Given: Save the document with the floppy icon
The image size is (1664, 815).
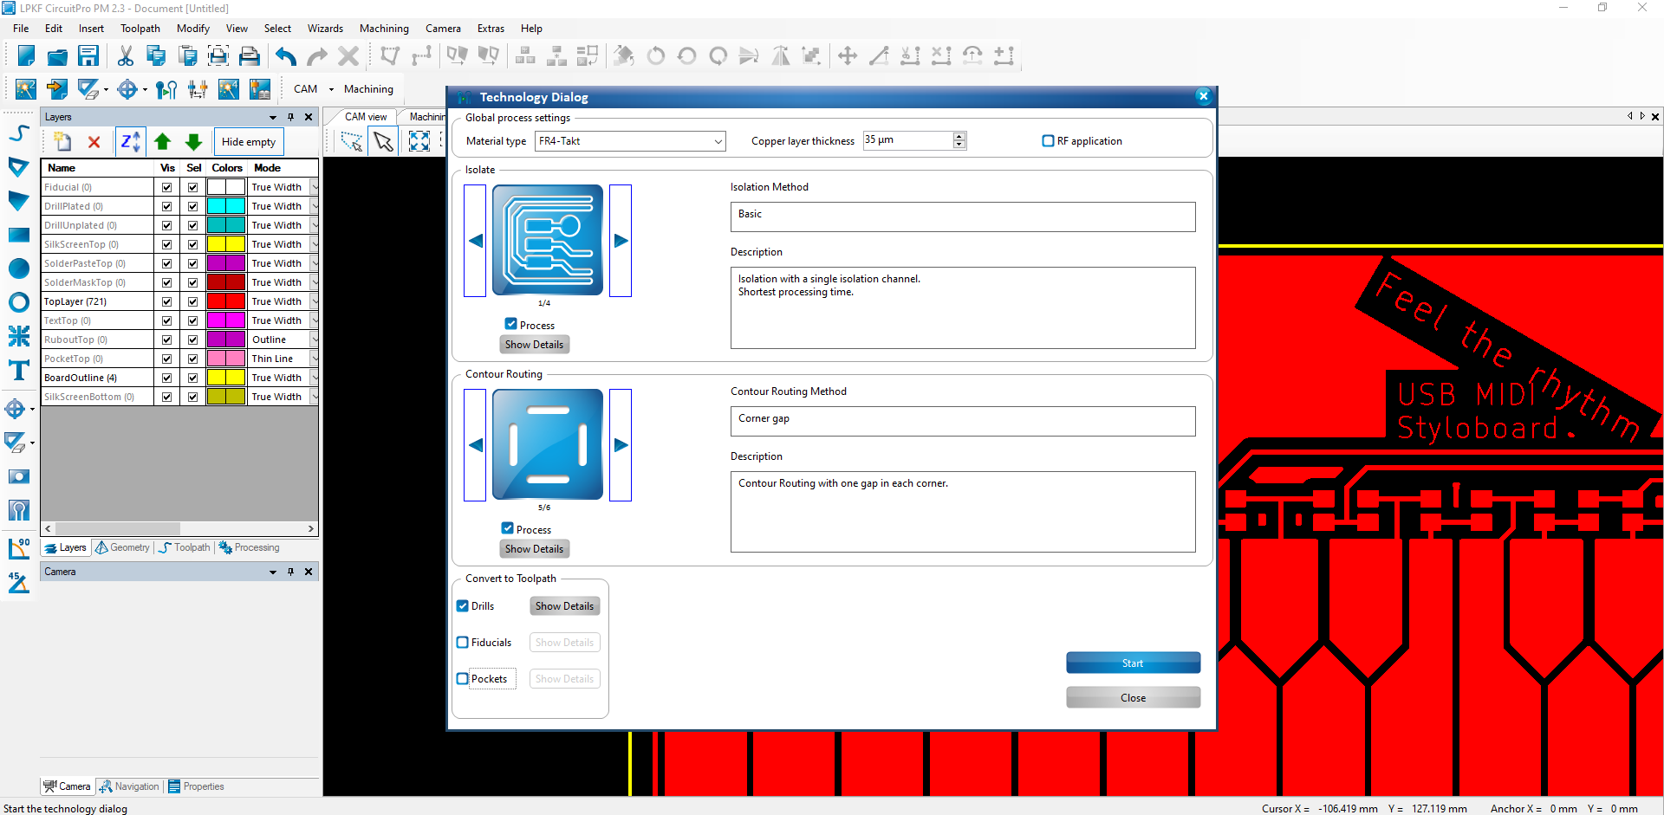Looking at the screenshot, I should [88, 56].
